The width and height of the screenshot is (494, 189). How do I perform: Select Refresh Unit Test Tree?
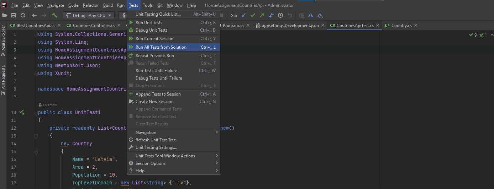pos(173,140)
